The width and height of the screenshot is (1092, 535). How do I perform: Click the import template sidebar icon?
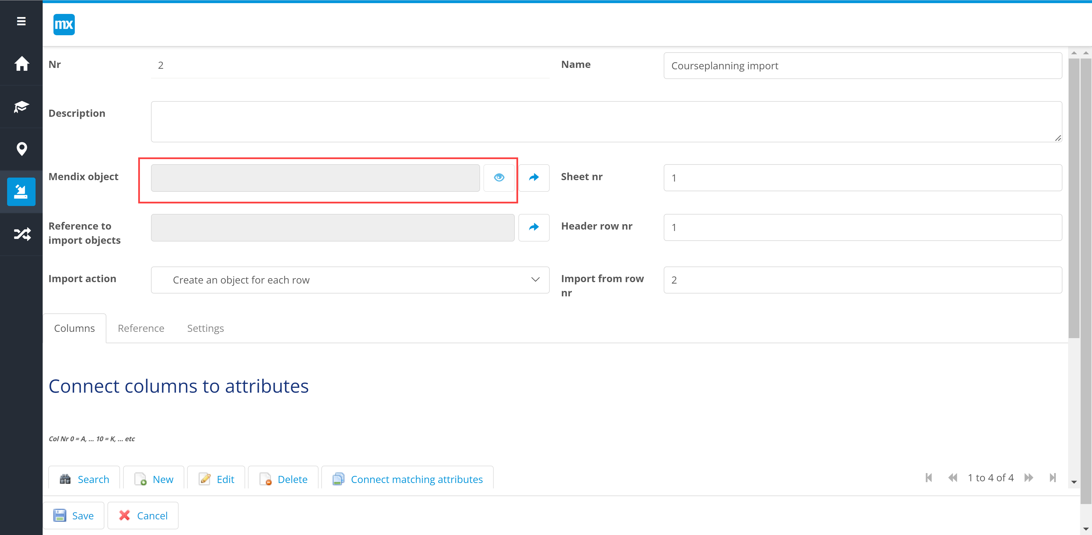21,192
